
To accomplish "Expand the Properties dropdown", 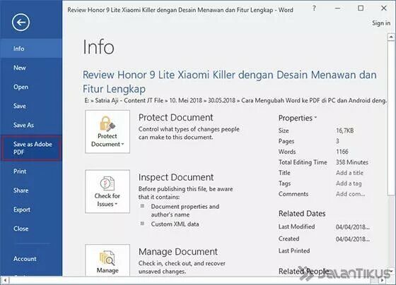I will (298, 118).
